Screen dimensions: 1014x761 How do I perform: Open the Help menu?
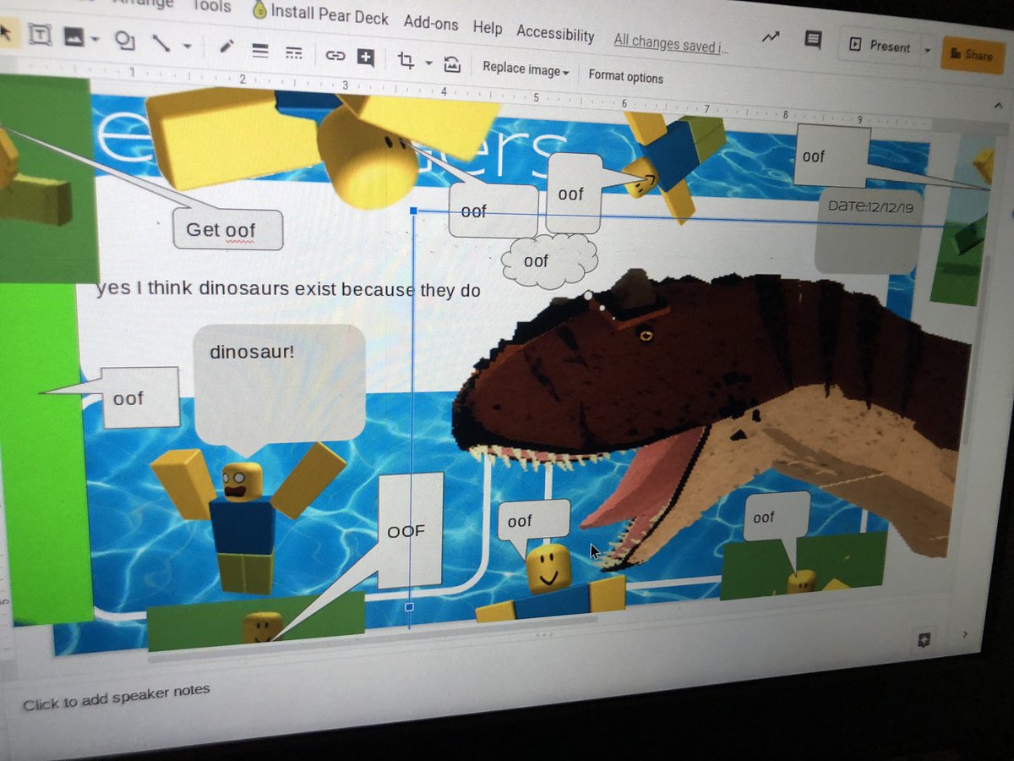click(488, 27)
